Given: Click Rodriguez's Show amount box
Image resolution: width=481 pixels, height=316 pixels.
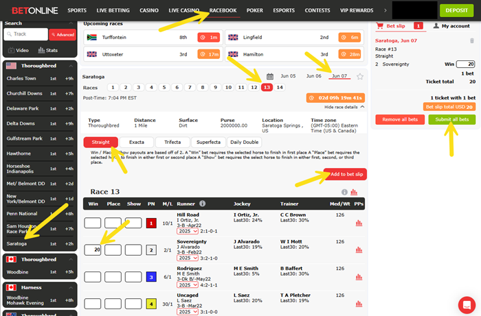Looking at the screenshot, I should [x=133, y=277].
